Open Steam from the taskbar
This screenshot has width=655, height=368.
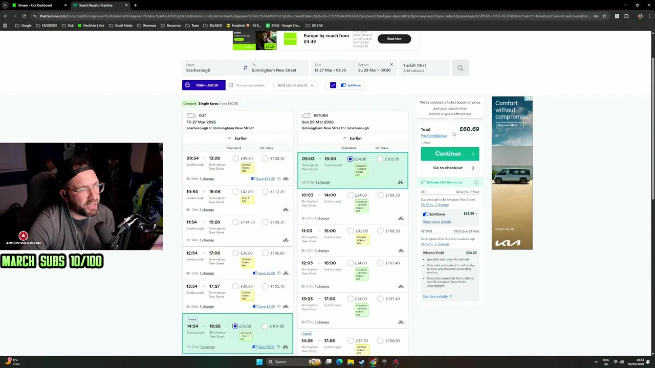click(x=362, y=362)
